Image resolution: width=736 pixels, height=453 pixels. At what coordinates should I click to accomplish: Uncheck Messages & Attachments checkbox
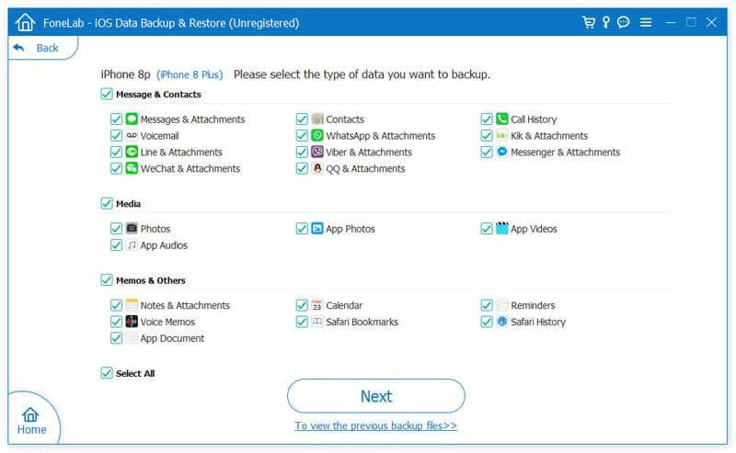point(116,119)
